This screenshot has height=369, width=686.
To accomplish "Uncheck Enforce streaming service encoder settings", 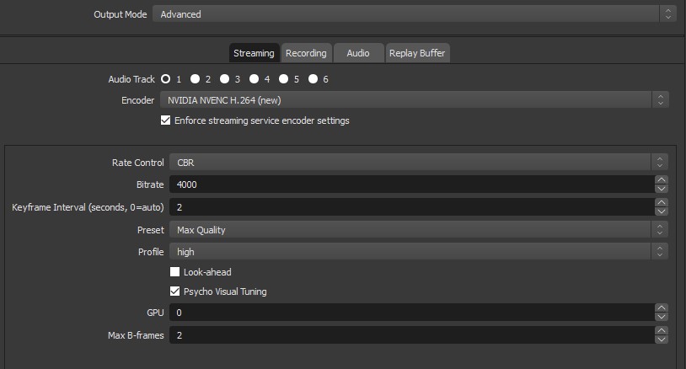I will [x=165, y=120].
